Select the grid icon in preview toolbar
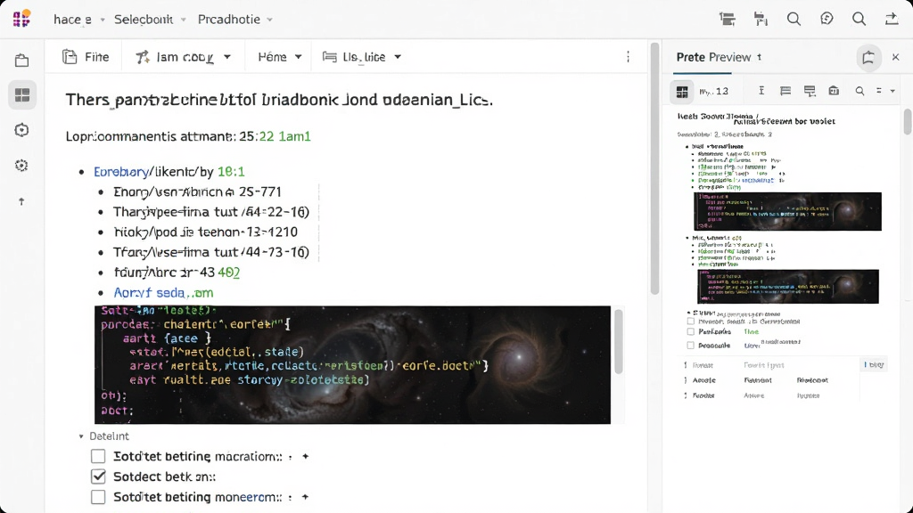The height and width of the screenshot is (513, 913). click(682, 92)
